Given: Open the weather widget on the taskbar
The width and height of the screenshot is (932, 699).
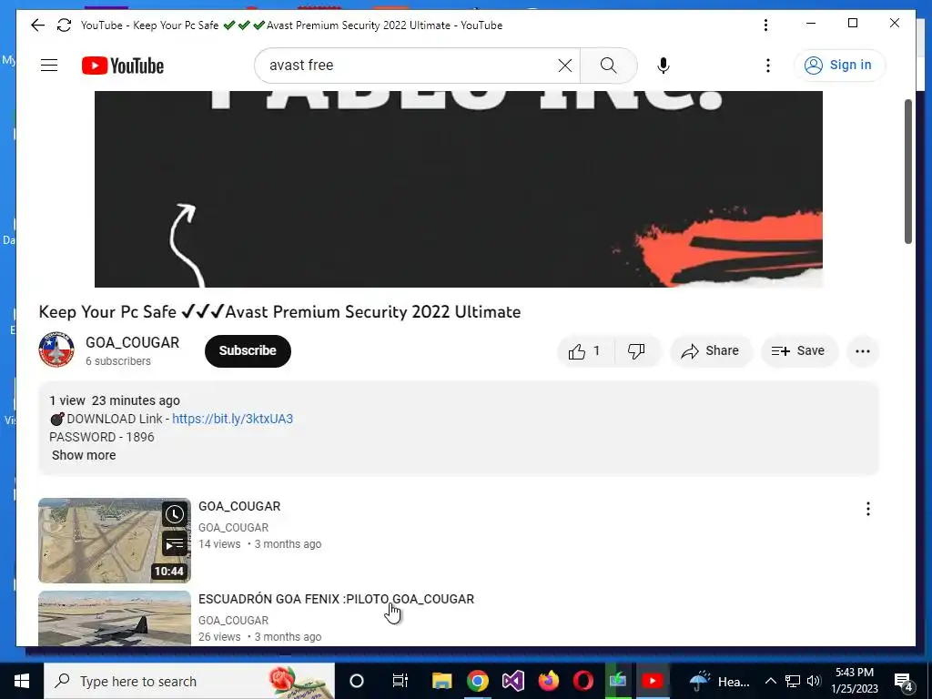Looking at the screenshot, I should 719,681.
